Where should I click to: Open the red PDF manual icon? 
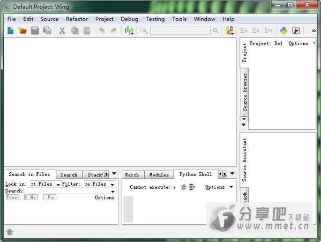(x=296, y=31)
